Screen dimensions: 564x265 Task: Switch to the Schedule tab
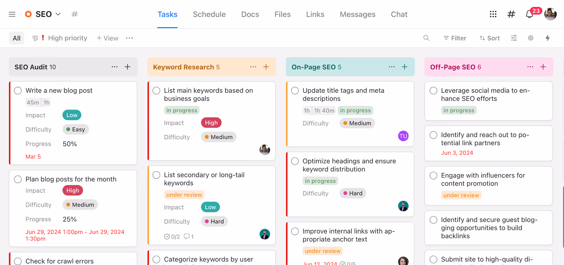click(209, 14)
